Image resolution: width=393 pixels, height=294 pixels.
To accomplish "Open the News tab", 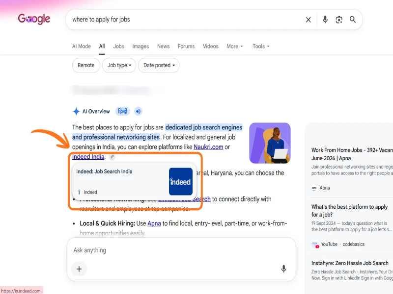I will click(x=164, y=46).
